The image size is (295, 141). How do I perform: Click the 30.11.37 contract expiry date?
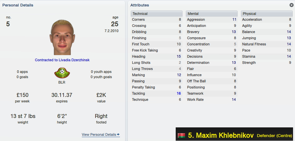point(62,95)
